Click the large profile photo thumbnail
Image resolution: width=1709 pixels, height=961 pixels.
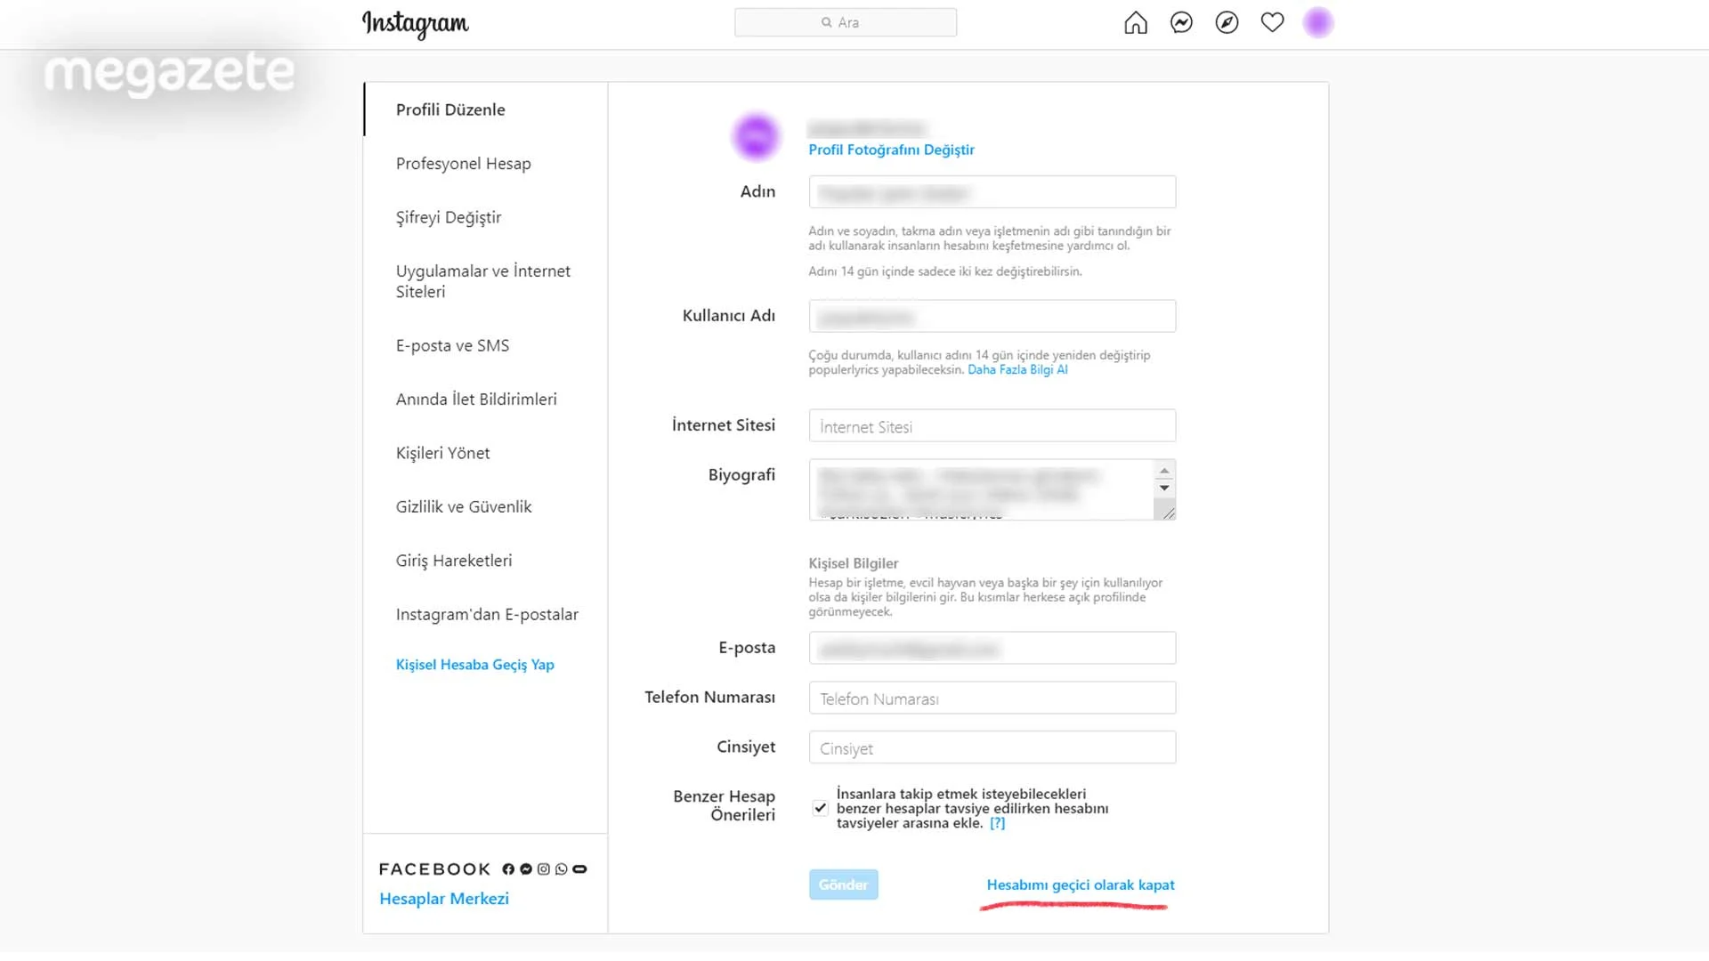pos(756,137)
